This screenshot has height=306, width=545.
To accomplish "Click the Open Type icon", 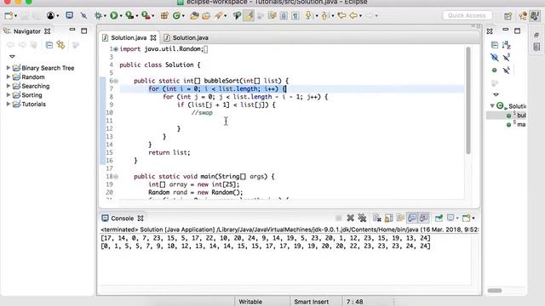I will [194, 15].
